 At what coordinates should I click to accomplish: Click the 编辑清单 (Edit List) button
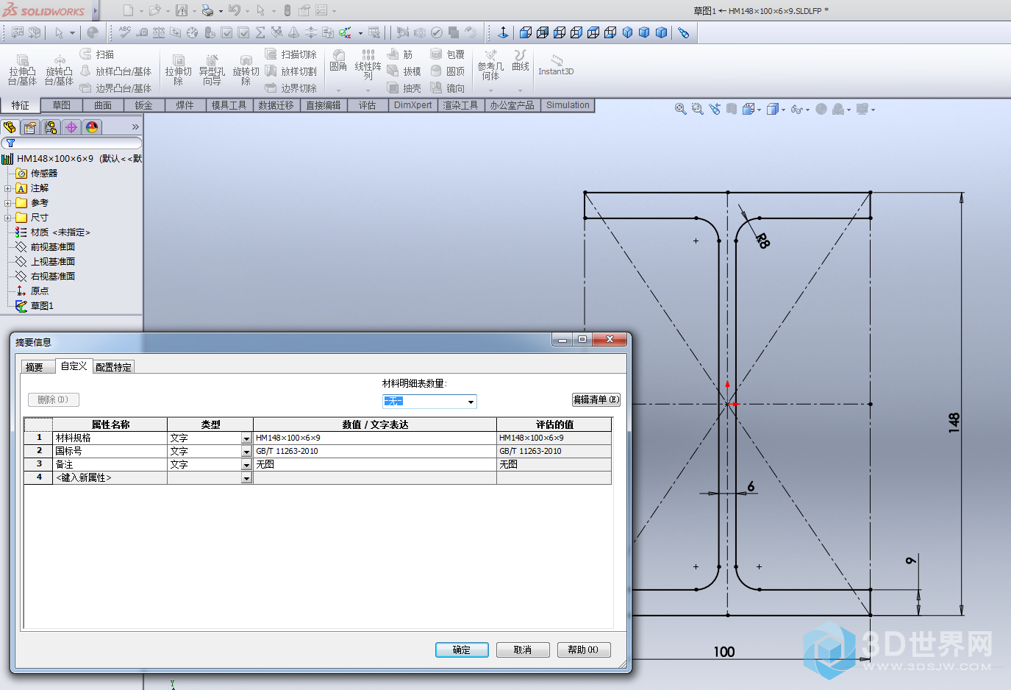pyautogui.click(x=596, y=399)
